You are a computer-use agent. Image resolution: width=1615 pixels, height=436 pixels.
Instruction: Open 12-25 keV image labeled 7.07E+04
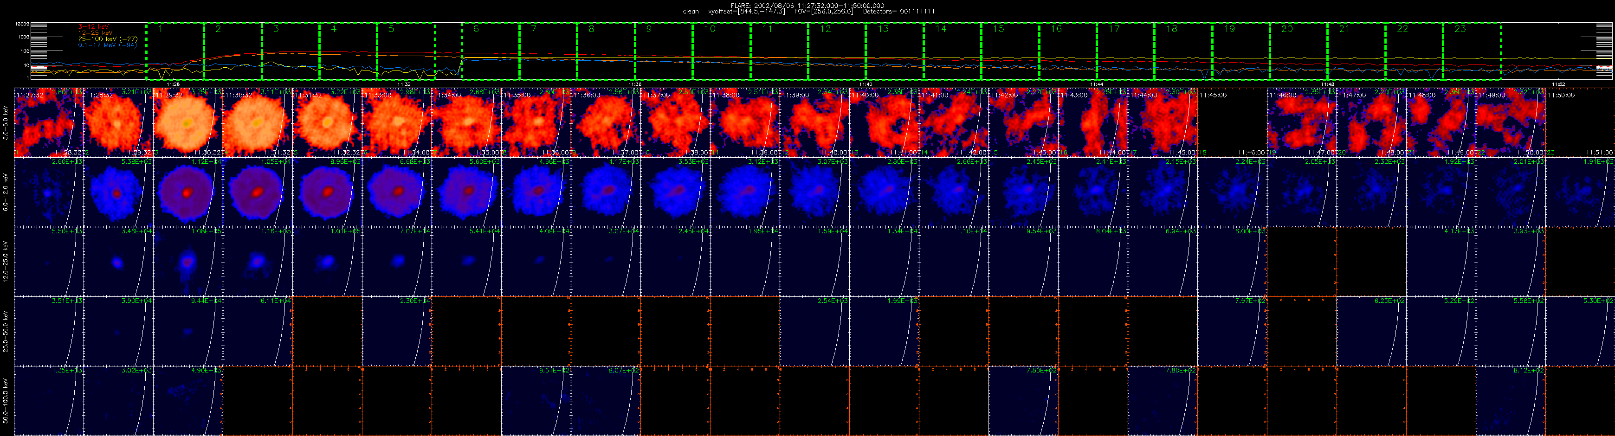(x=397, y=261)
